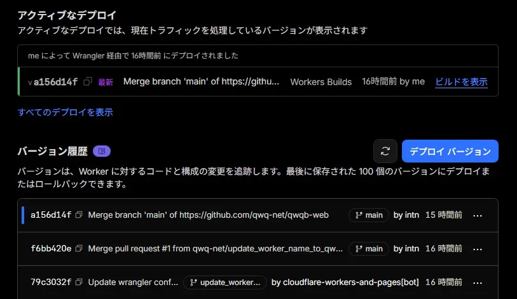This screenshot has height=299, width=517.
Task: Copy version ID f6bb420e
Action: (79, 248)
